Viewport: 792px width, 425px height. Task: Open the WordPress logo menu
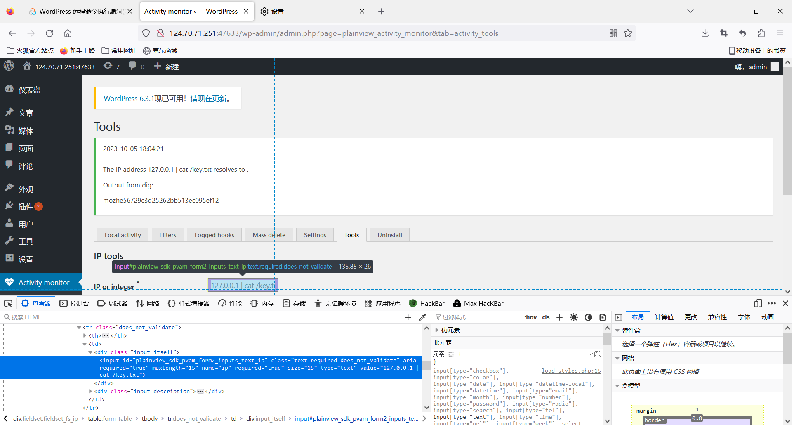(9, 66)
